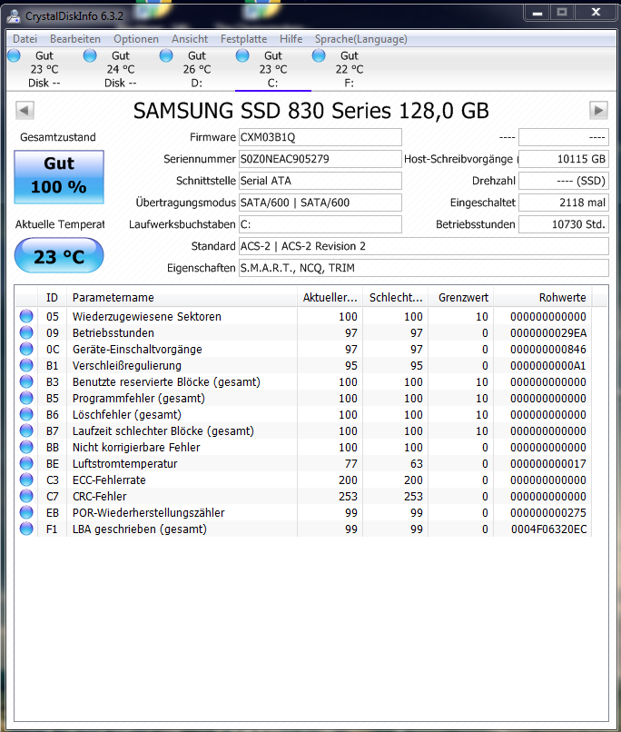Click the Parametername column header
621x732 pixels.
(x=182, y=297)
